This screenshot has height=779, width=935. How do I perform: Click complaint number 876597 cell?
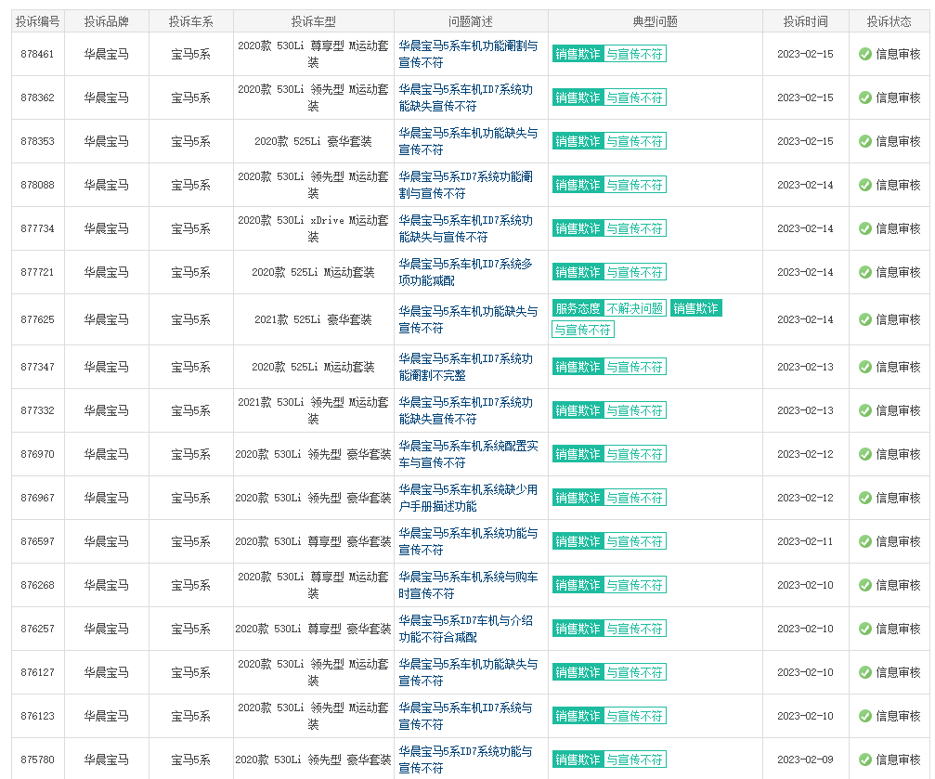pos(38,541)
